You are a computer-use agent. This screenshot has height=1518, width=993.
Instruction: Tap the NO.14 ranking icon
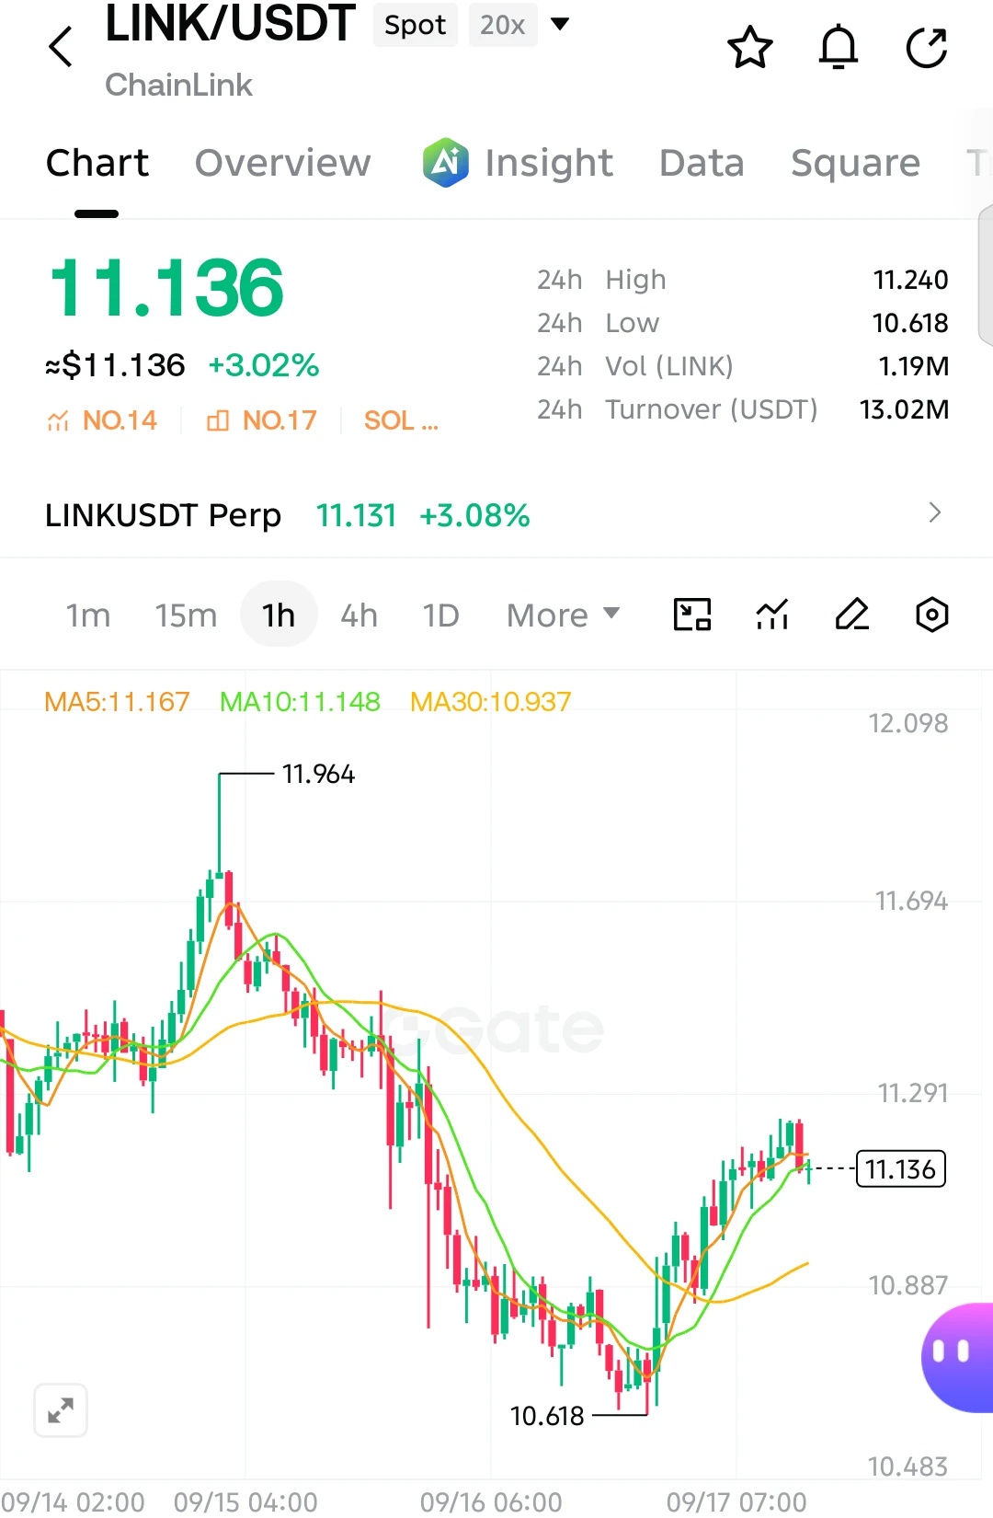(58, 421)
